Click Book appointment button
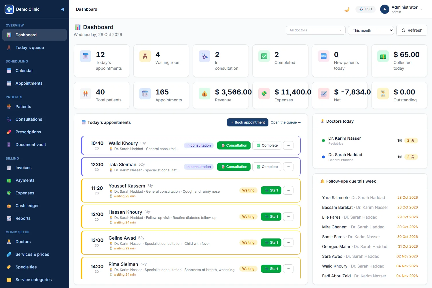This screenshot has height=288, width=432. pyautogui.click(x=248, y=122)
